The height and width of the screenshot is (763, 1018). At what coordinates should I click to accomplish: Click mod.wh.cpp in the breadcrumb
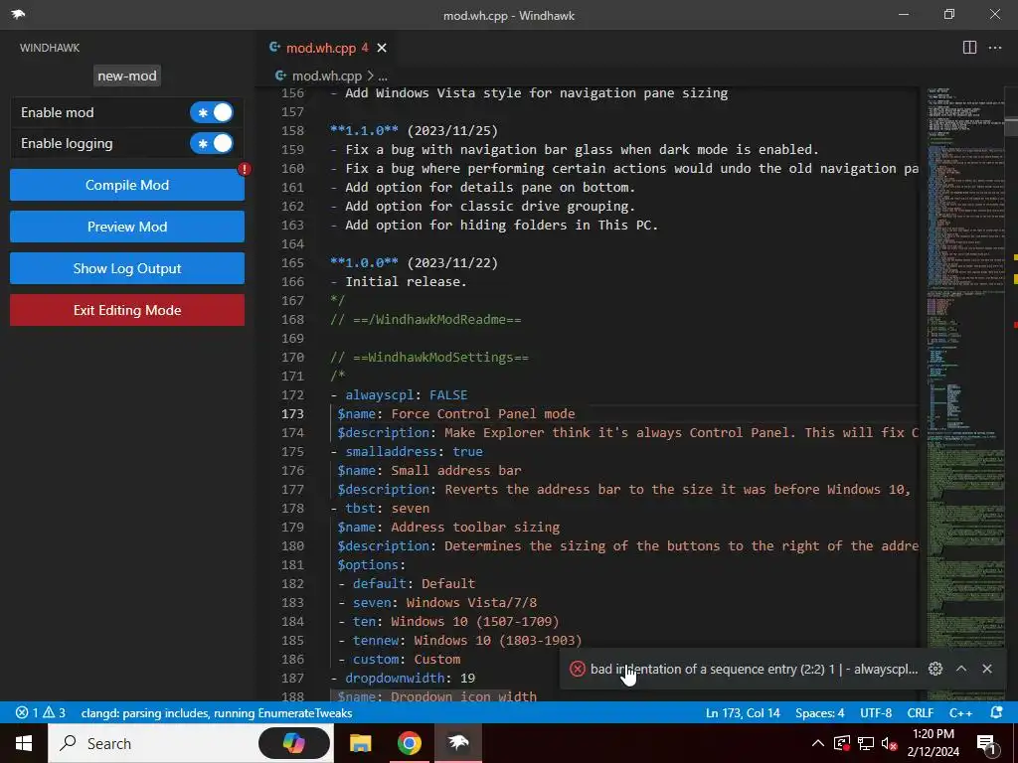point(326,76)
